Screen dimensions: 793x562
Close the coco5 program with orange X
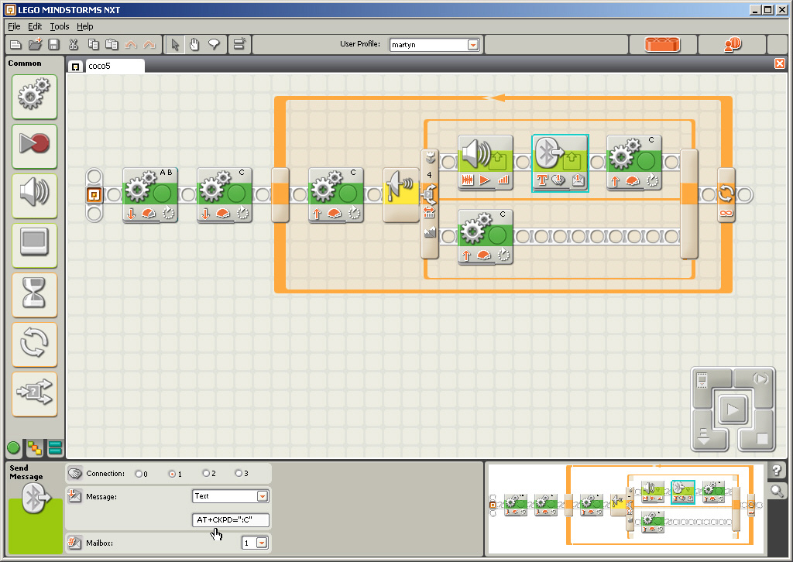(780, 63)
